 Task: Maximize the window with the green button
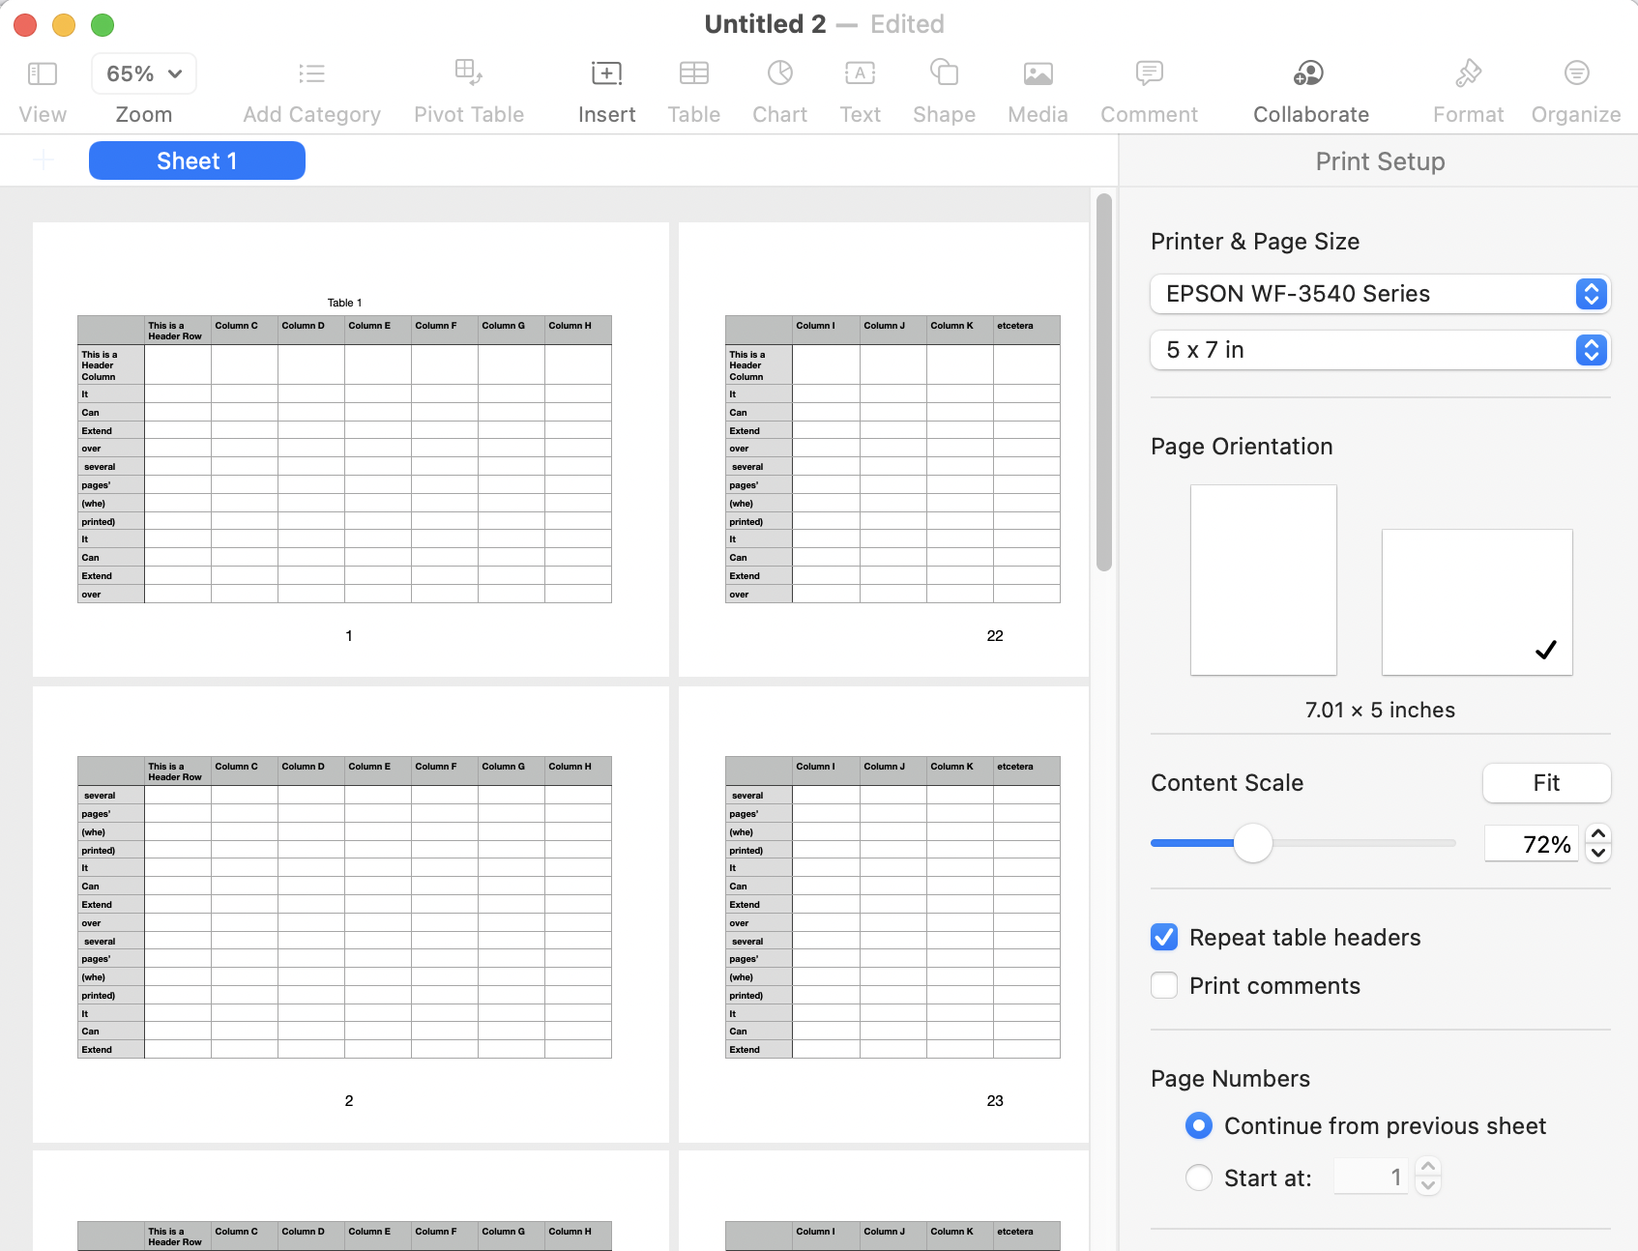[x=102, y=25]
